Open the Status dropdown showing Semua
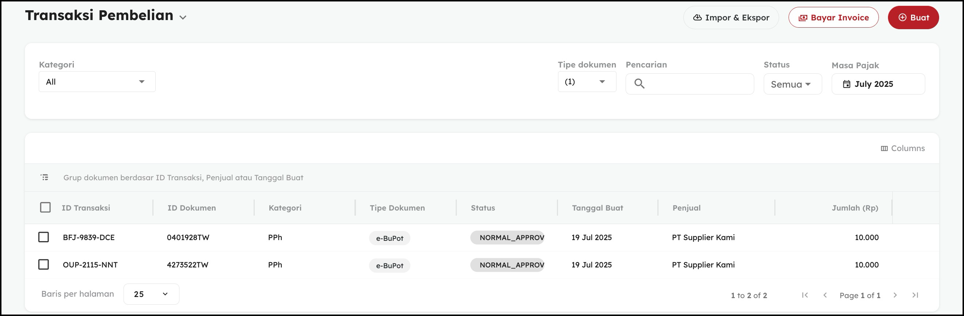 pos(792,84)
